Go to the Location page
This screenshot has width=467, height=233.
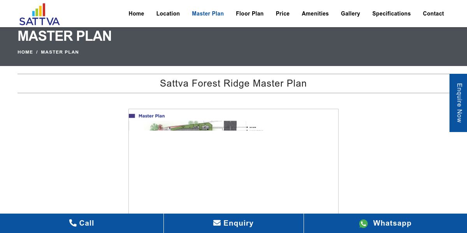[x=168, y=14]
